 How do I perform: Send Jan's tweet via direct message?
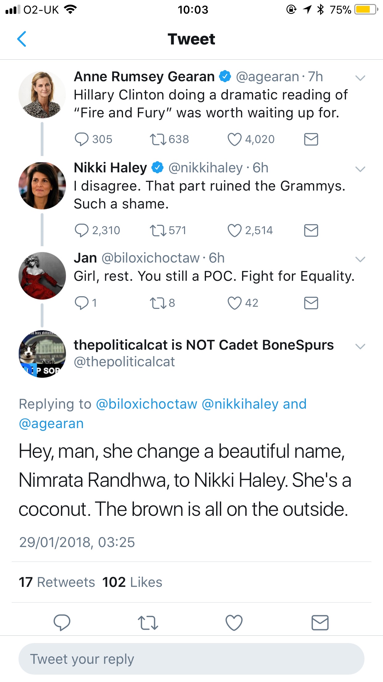311,303
